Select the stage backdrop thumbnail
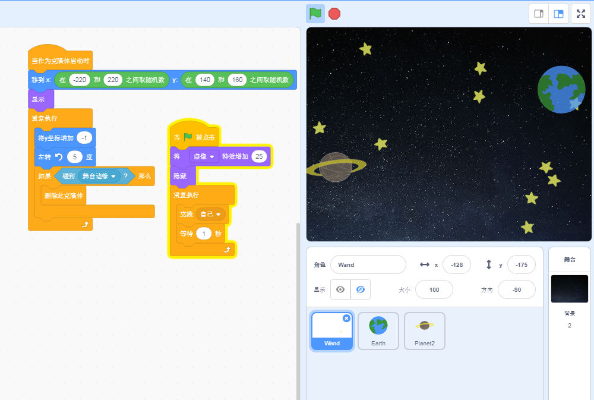The width and height of the screenshot is (594, 400). [570, 289]
